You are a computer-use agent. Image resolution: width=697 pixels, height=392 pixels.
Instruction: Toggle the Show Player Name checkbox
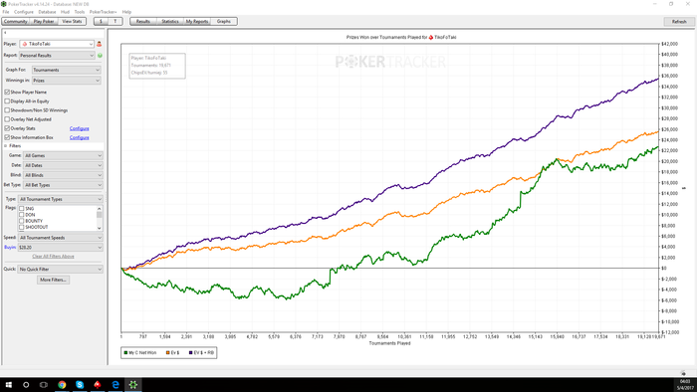(x=7, y=92)
